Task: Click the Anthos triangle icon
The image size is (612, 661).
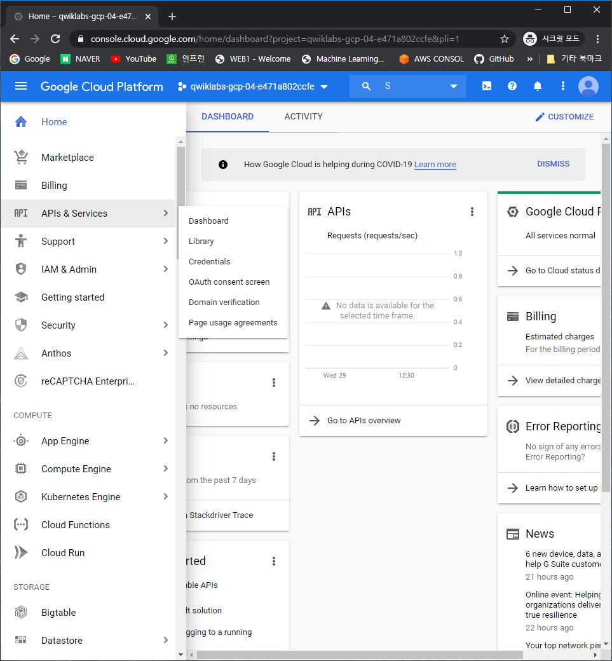Action: click(x=20, y=353)
